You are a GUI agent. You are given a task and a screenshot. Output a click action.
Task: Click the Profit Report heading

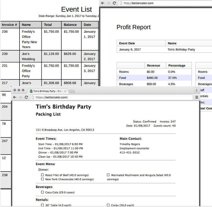(133, 27)
